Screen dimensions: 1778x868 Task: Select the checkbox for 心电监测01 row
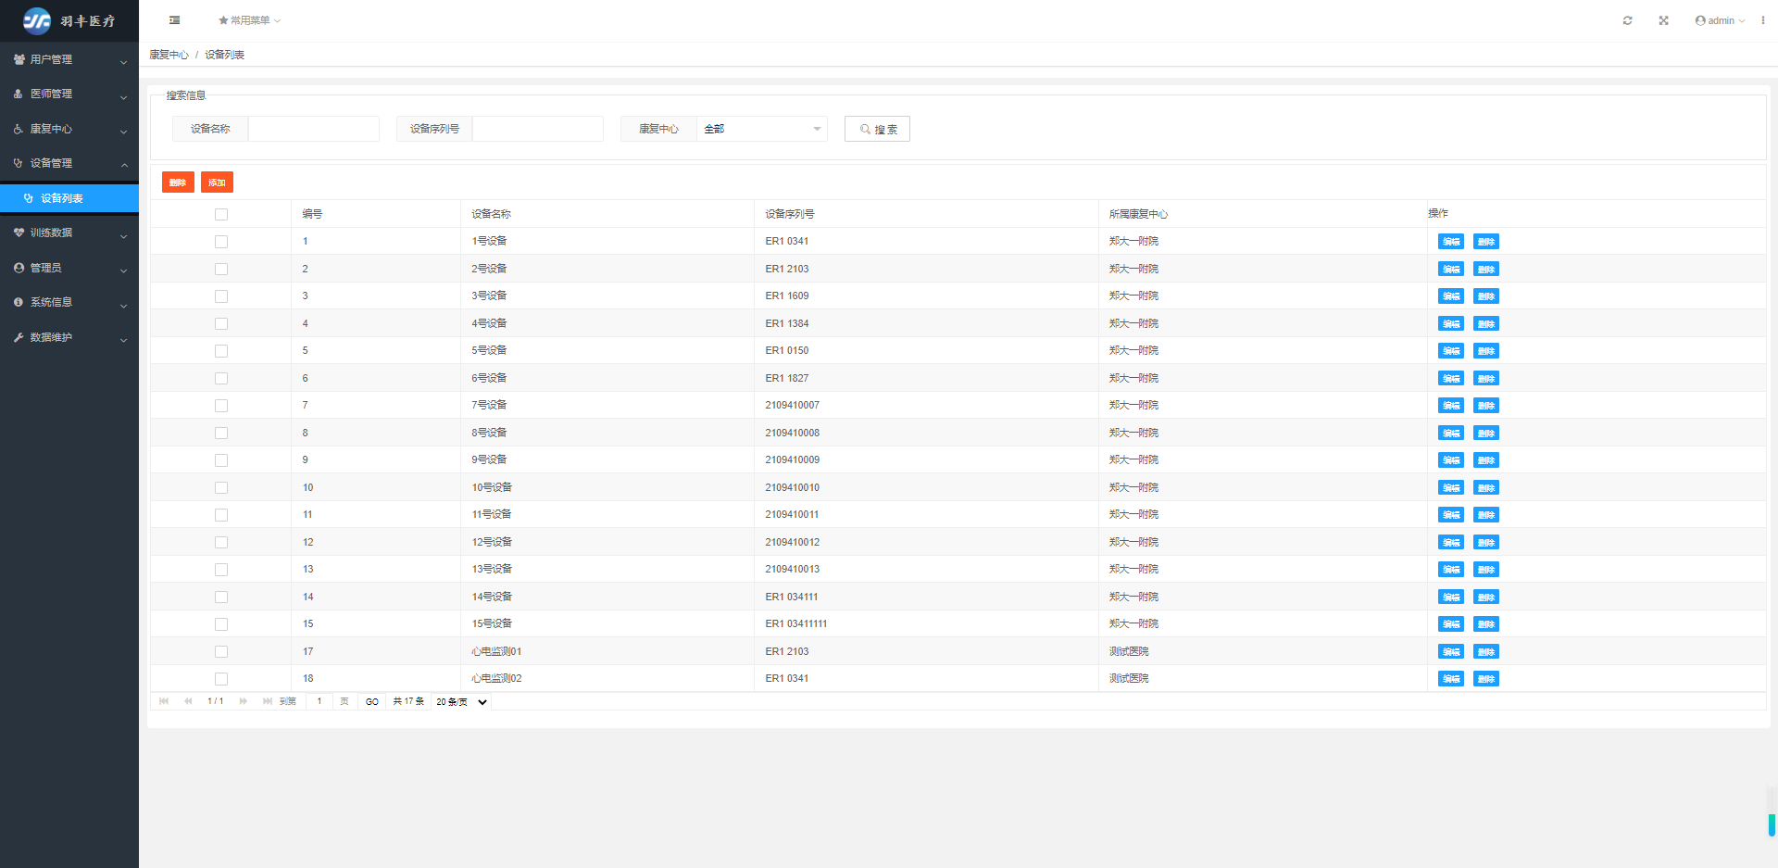pos(220,652)
